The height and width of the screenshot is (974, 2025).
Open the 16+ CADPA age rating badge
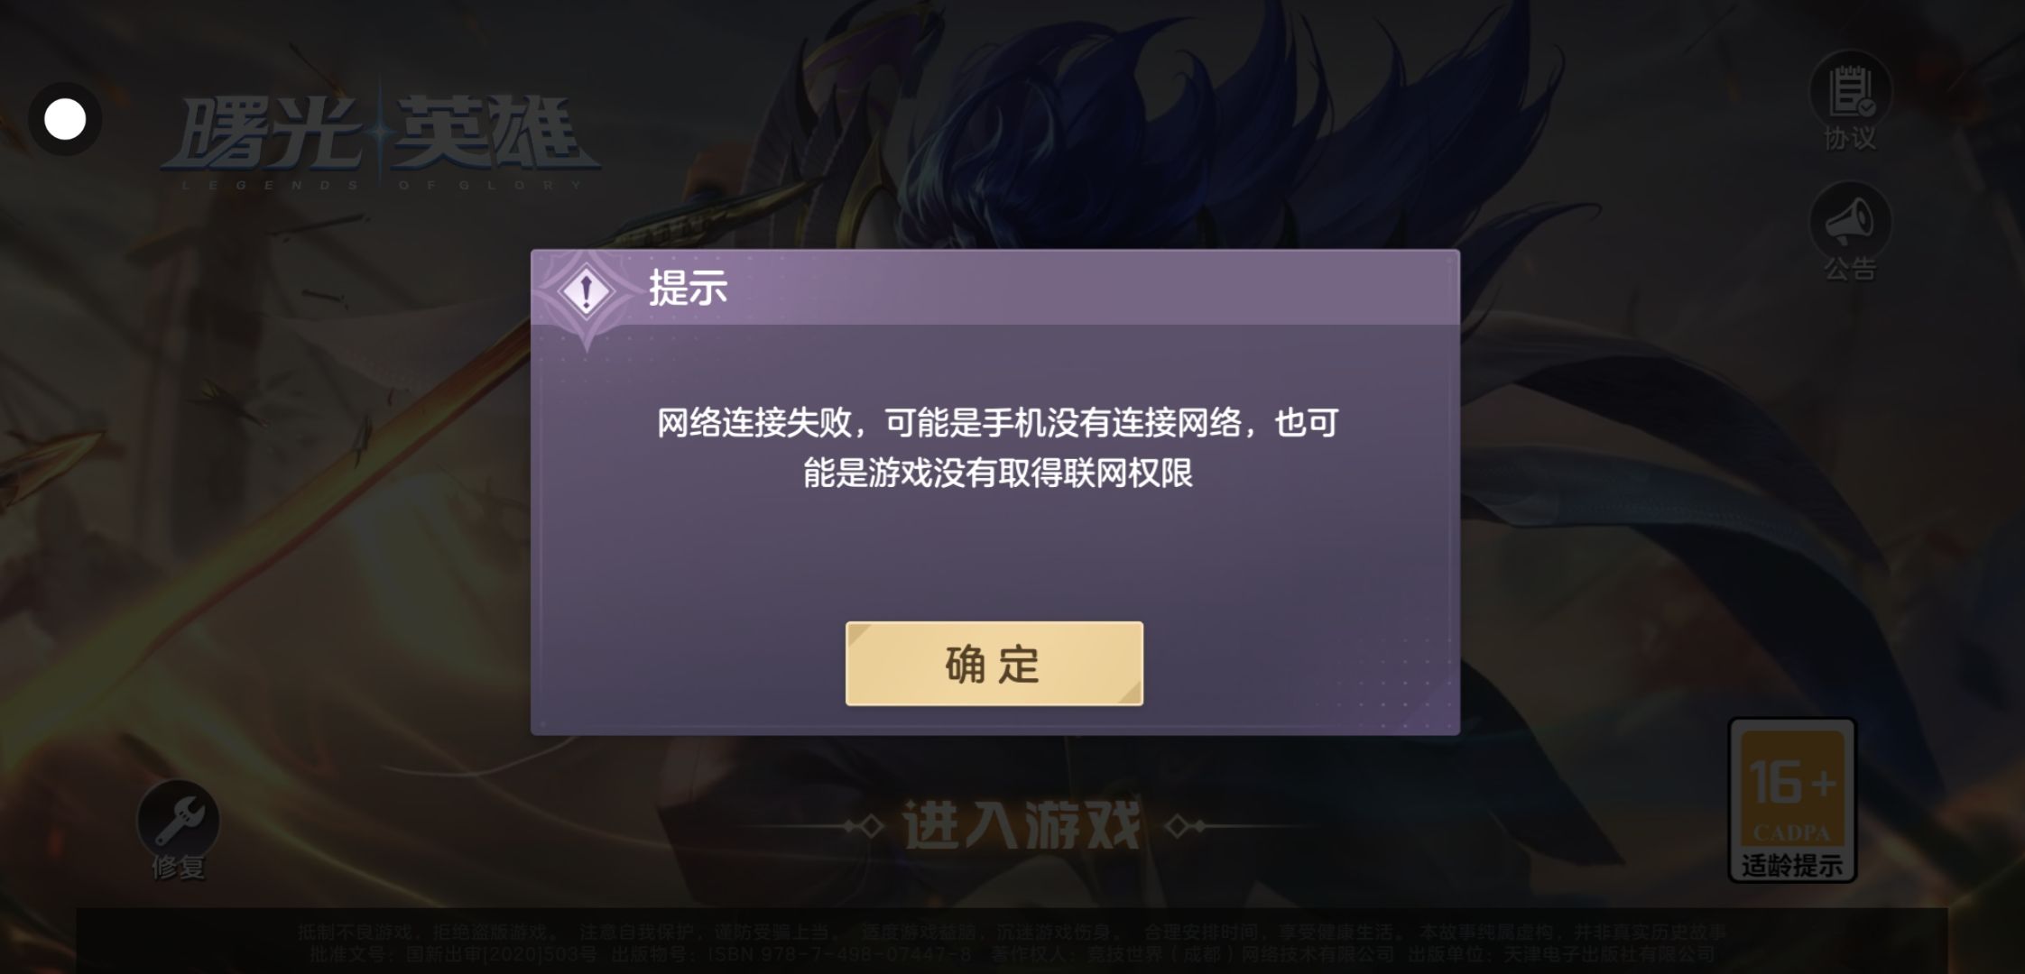1791,800
